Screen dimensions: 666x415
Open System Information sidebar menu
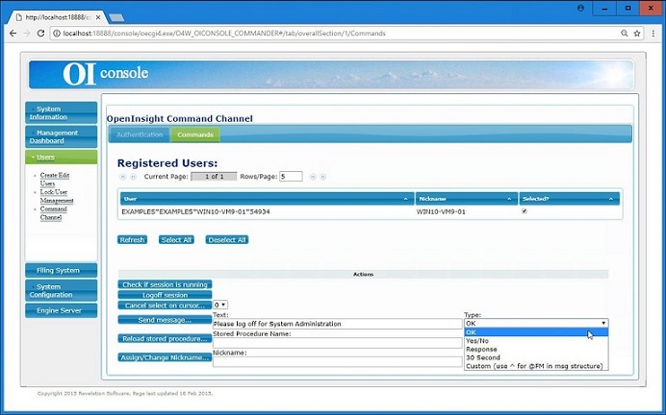tap(62, 112)
